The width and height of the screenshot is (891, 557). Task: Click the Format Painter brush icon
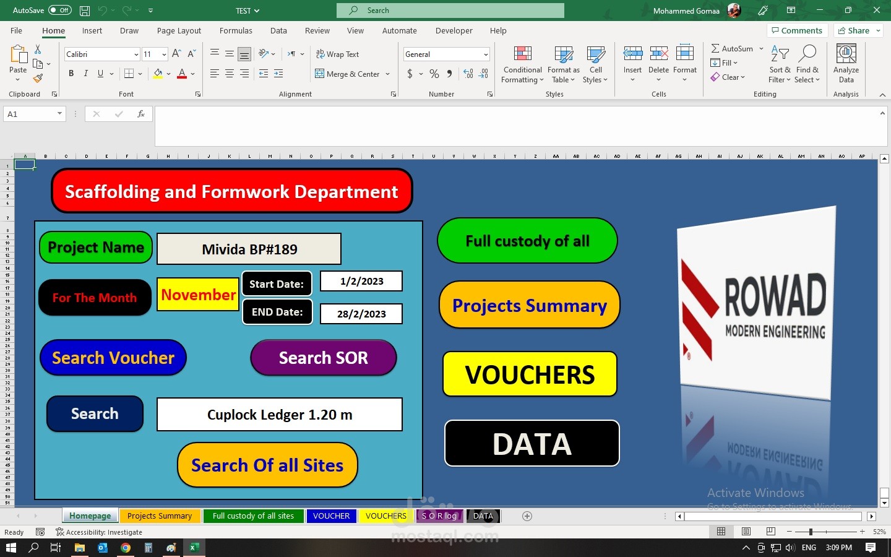(x=38, y=78)
